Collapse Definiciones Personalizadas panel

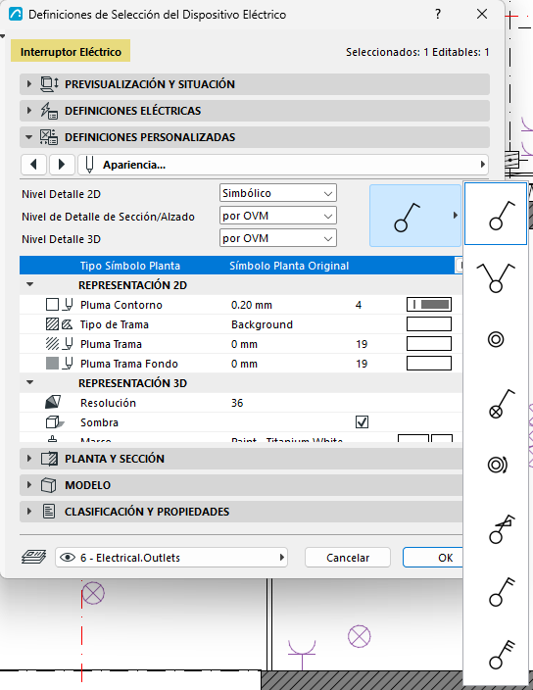(29, 137)
